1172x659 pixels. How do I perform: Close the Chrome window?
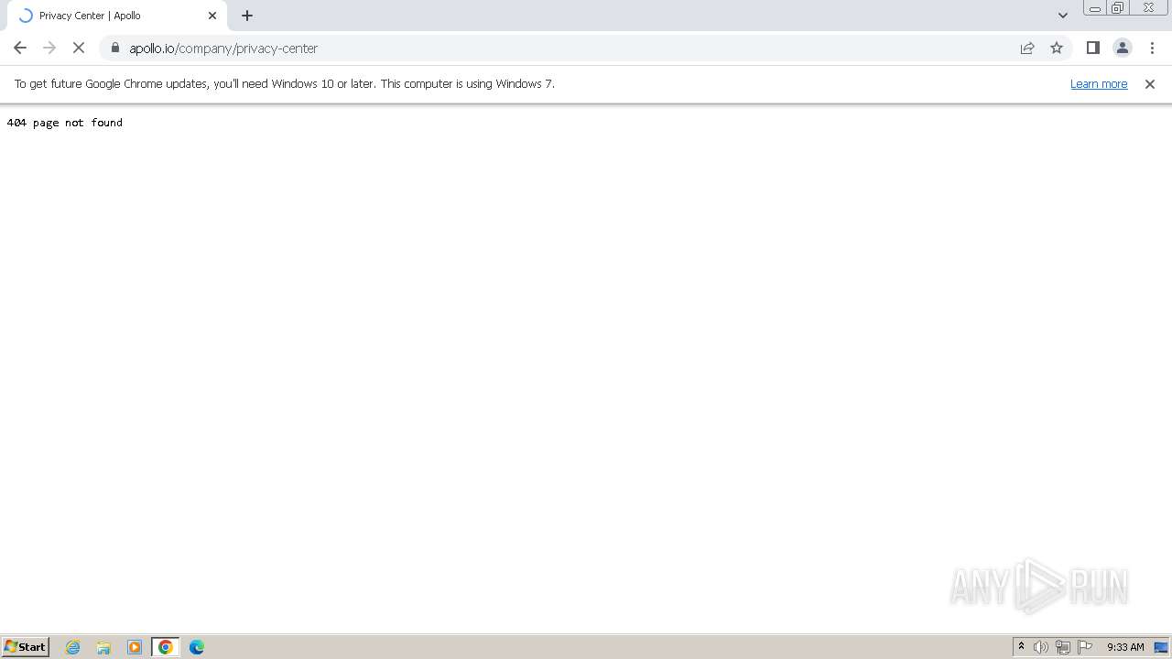point(1148,8)
